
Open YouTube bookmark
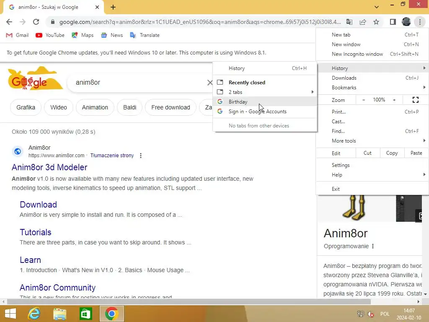pos(50,35)
